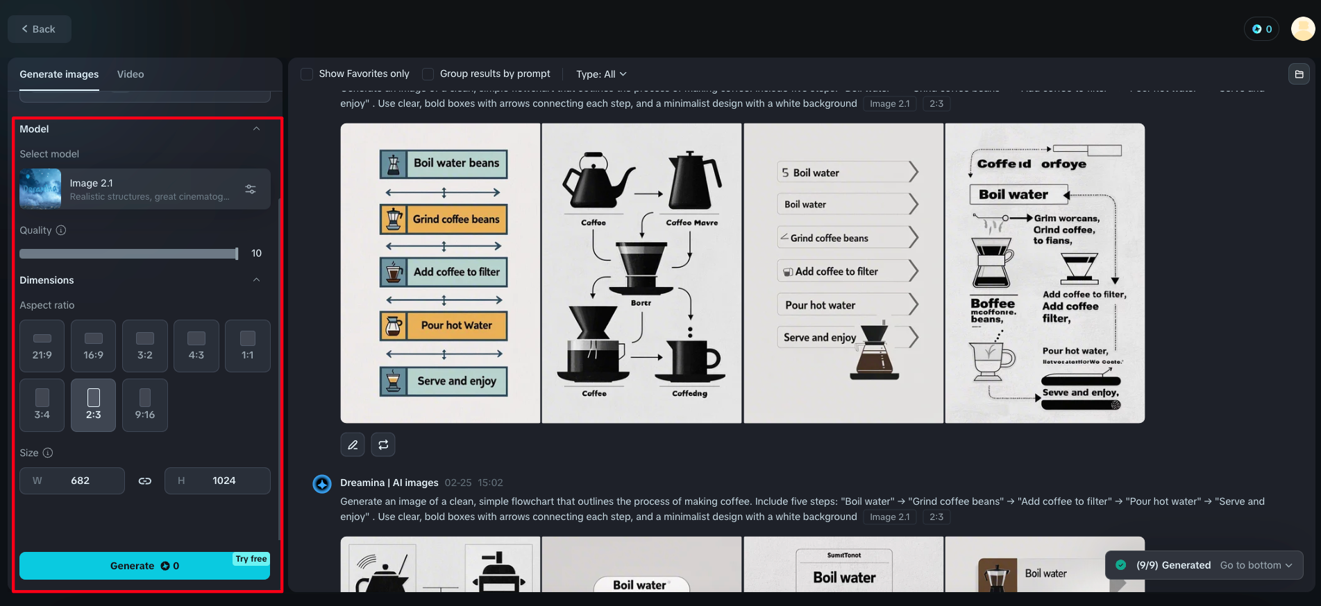Open the Type: All dropdown
The image size is (1321, 606).
601,74
